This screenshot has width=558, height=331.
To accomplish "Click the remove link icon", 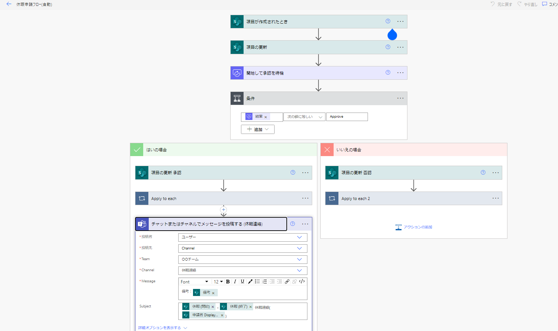I will click(294, 282).
